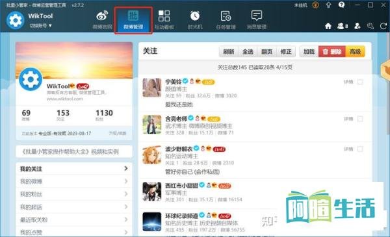Tick the checkbox for 含亮老师

pos(360,119)
